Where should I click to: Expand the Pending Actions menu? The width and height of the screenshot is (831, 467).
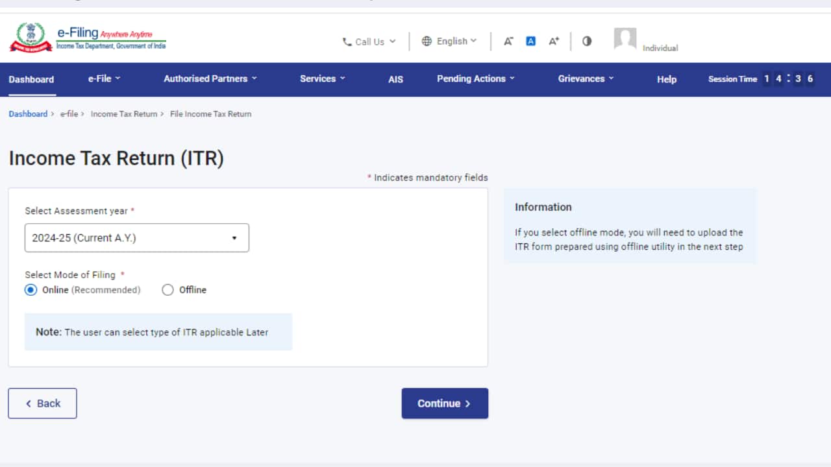coord(475,78)
